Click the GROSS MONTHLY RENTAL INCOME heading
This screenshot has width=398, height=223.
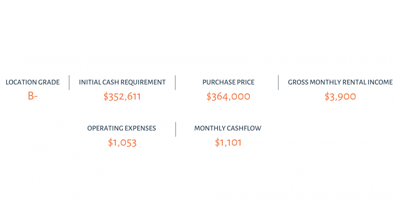pos(340,82)
